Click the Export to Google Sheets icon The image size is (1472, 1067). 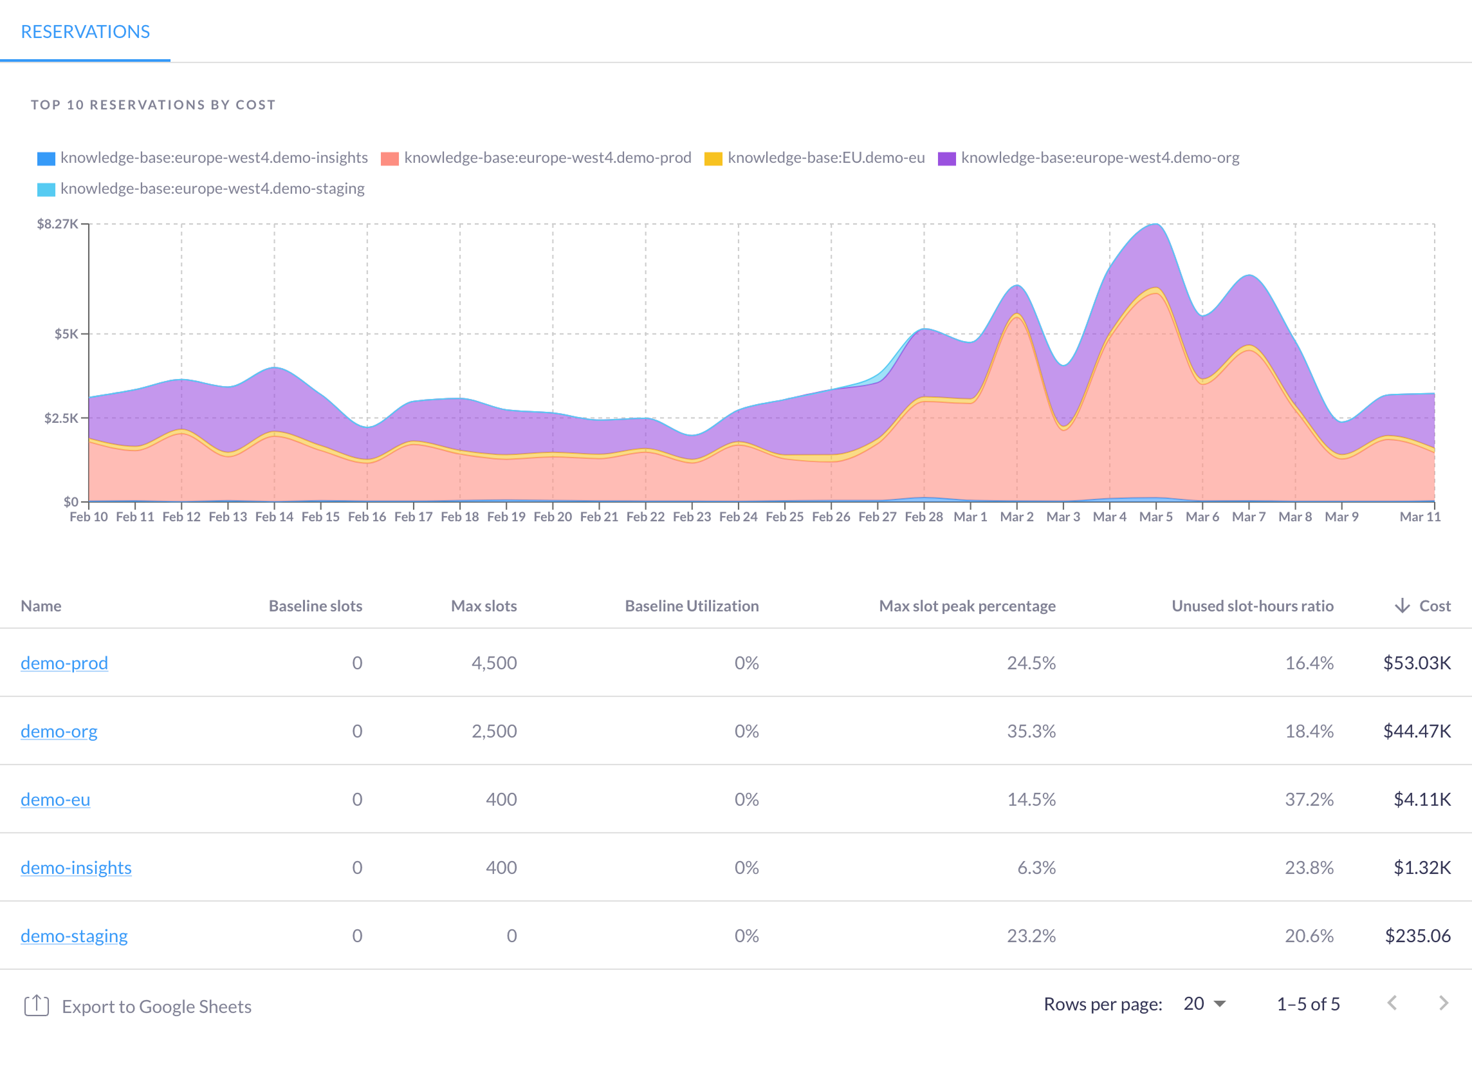37,1005
